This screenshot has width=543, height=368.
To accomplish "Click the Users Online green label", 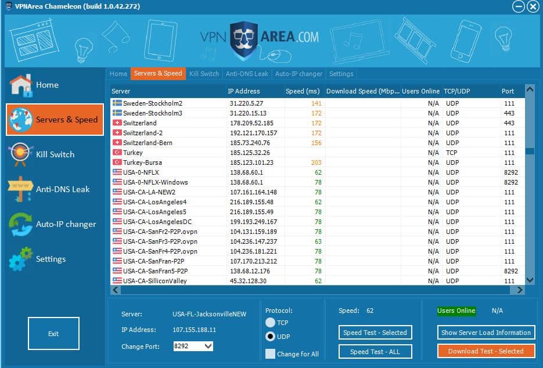I will [x=456, y=311].
